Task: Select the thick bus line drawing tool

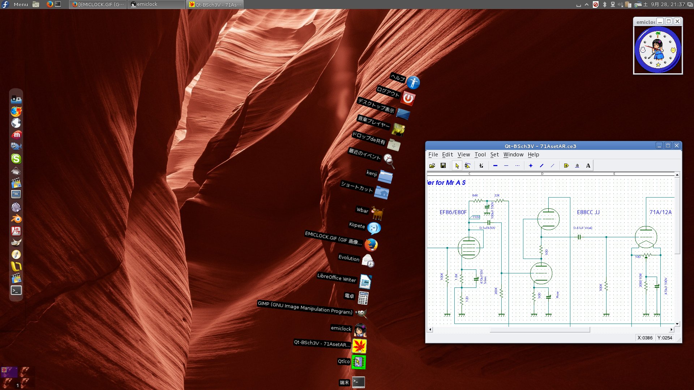Action: (495, 165)
